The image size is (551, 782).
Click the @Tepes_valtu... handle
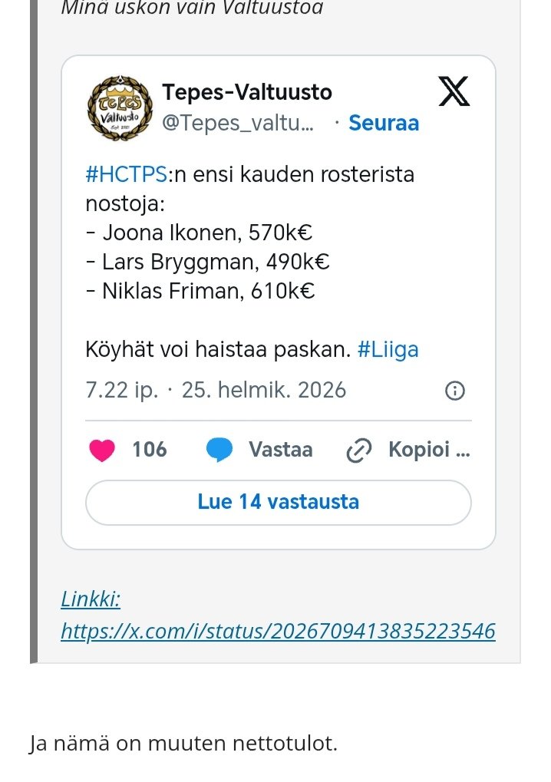point(238,123)
